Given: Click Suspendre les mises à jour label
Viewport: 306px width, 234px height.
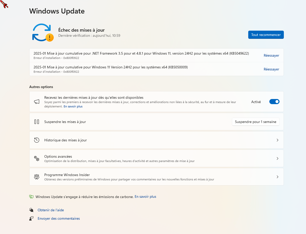Looking at the screenshot, I should 65,122.
